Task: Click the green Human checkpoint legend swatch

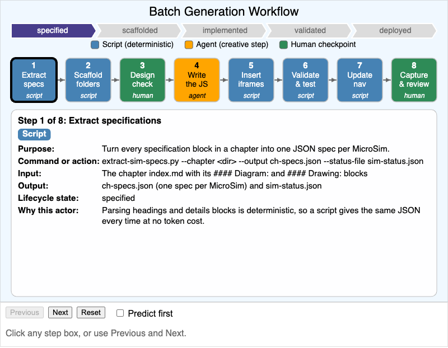Action: (283, 45)
